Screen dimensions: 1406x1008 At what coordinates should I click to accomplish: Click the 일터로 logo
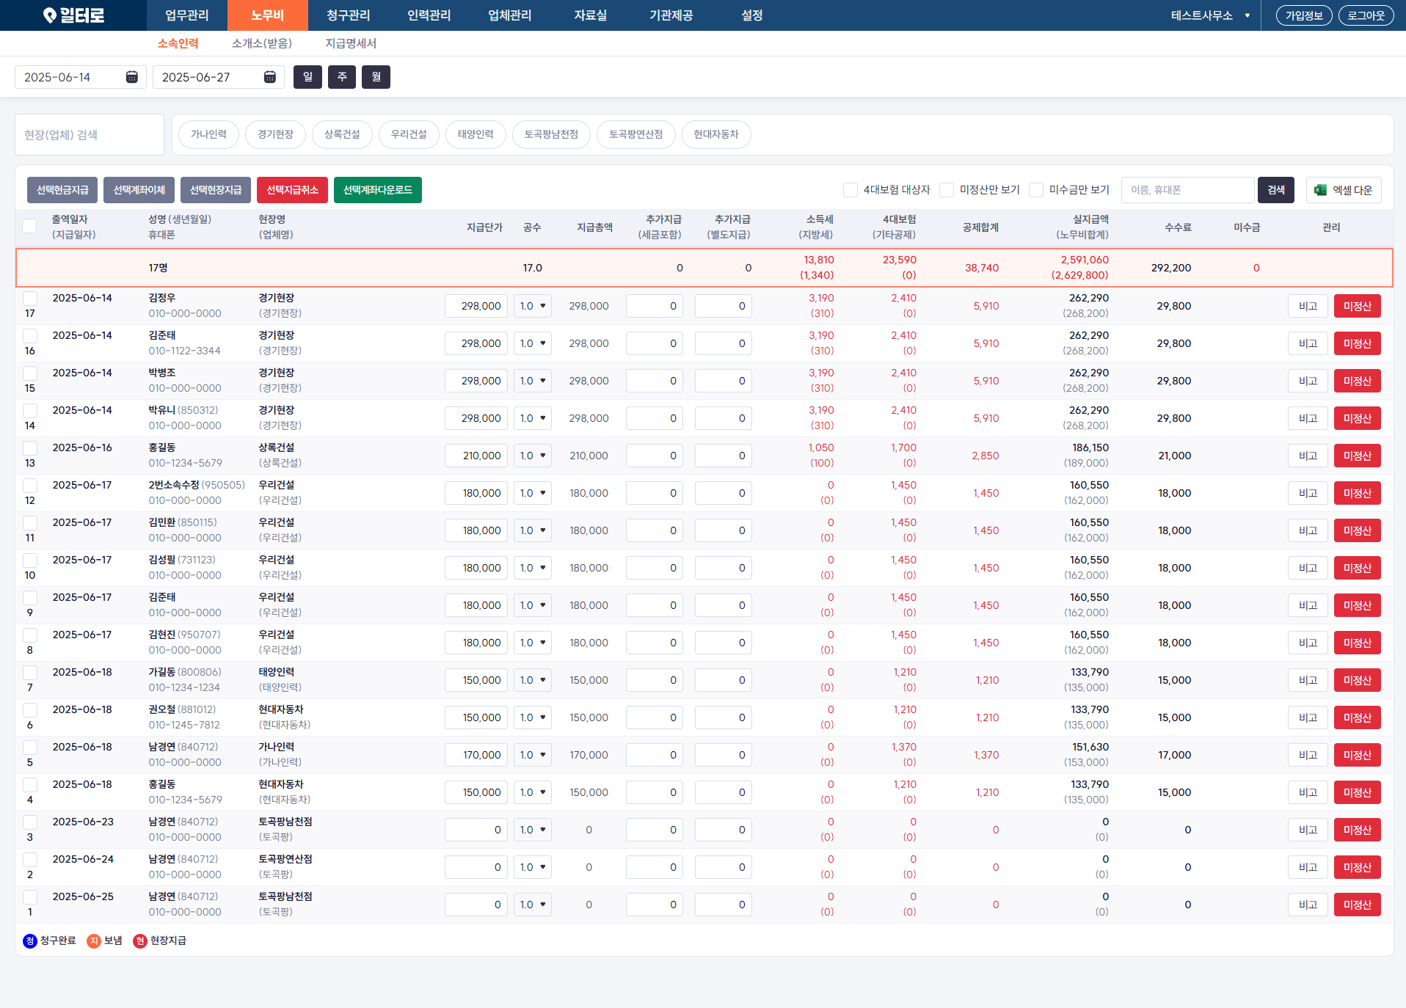coord(73,15)
